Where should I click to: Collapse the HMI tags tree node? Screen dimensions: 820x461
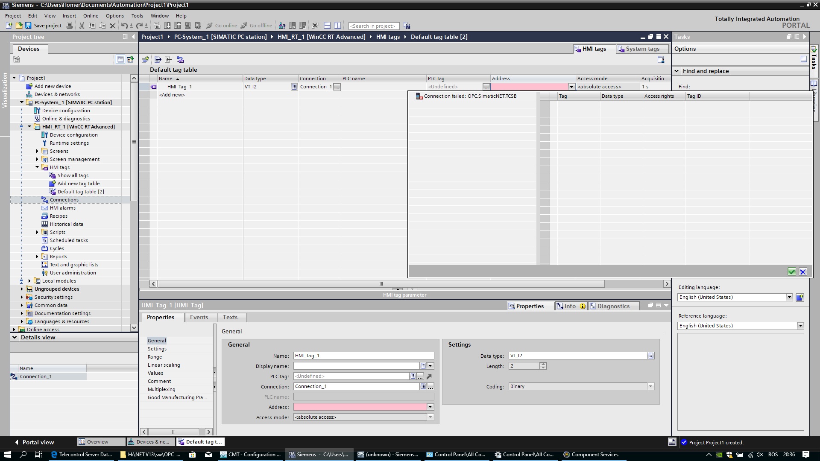point(37,167)
